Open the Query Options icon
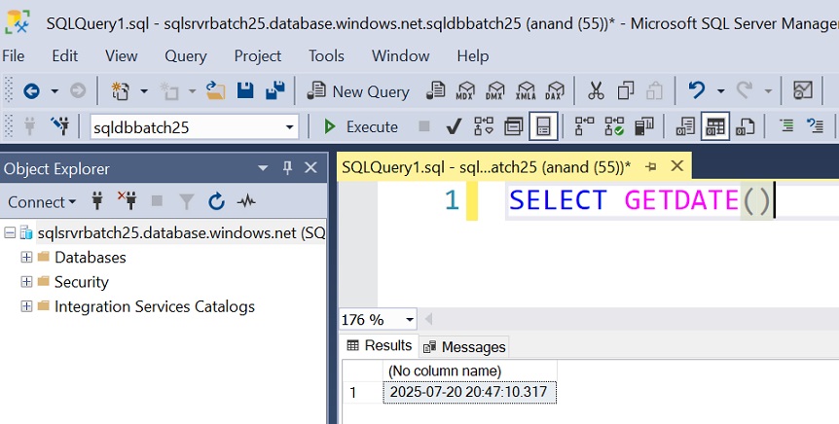 point(514,126)
